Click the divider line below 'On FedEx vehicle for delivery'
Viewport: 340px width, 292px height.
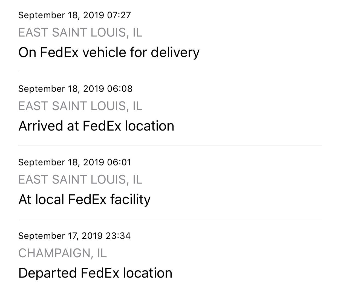point(170,72)
